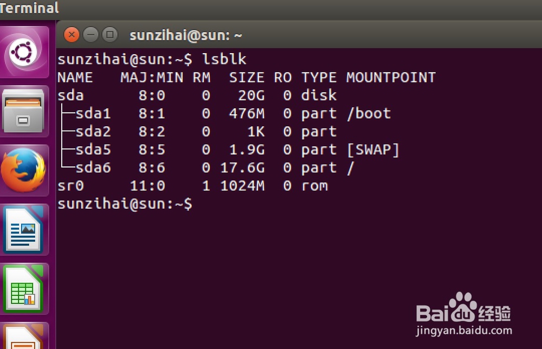Launch the Files file manager icon
Viewport: 542px width, 349px height.
click(x=23, y=111)
